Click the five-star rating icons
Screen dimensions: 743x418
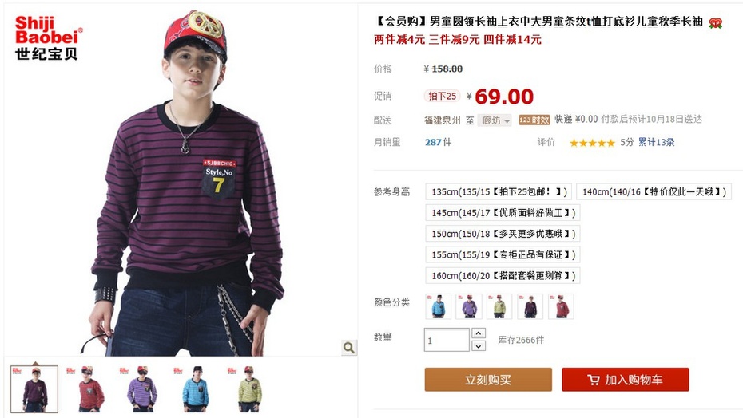click(x=592, y=143)
